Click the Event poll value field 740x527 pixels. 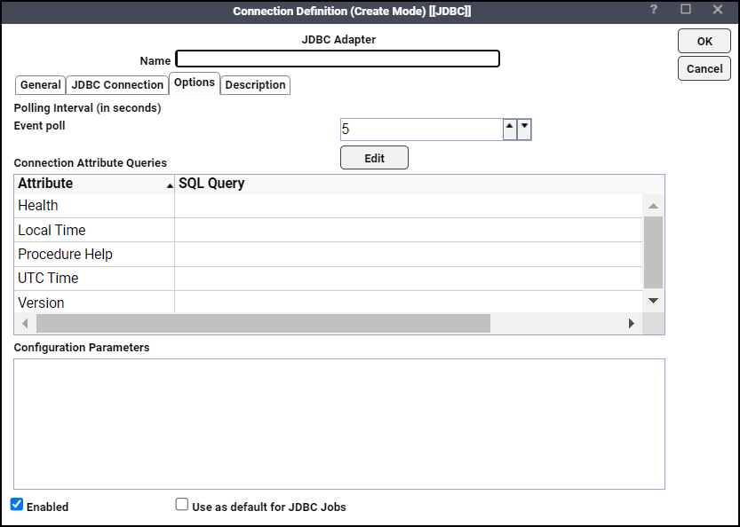point(421,130)
